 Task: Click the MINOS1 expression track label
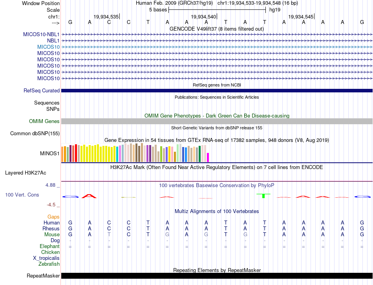49,153
